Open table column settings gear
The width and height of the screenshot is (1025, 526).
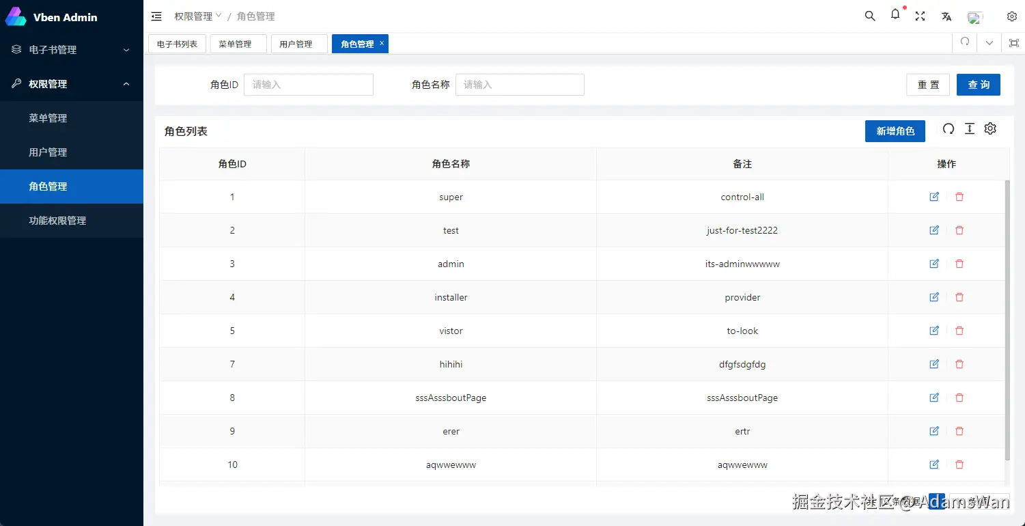tap(990, 128)
